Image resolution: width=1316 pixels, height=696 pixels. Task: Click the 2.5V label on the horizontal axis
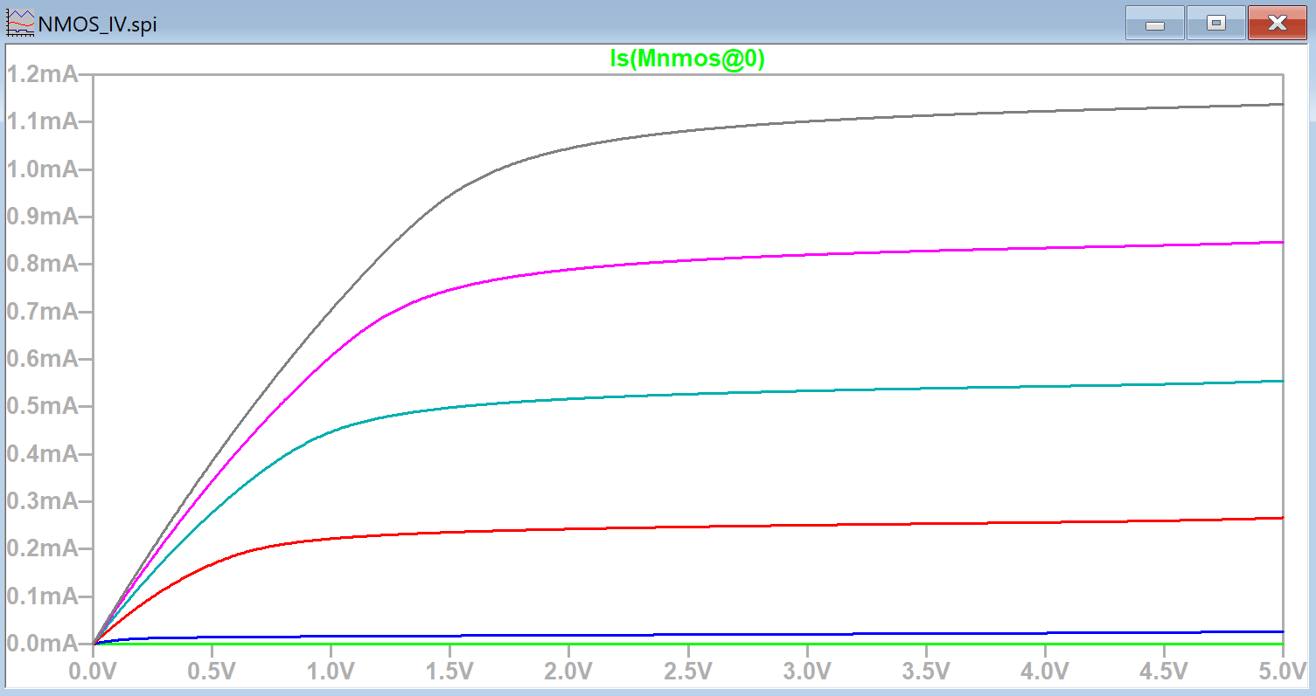[687, 672]
